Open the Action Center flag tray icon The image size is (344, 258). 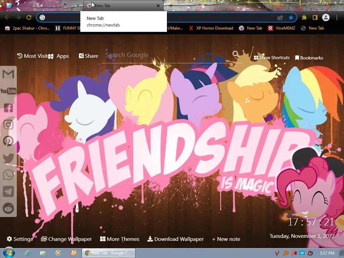pos(294,253)
